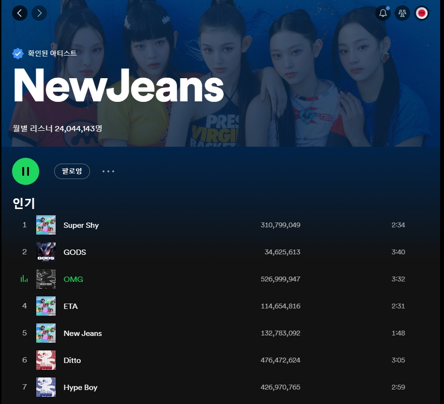Image resolution: width=444 pixels, height=404 pixels.
Task: Click the 팔로잉 follow button
Action: [x=72, y=171]
